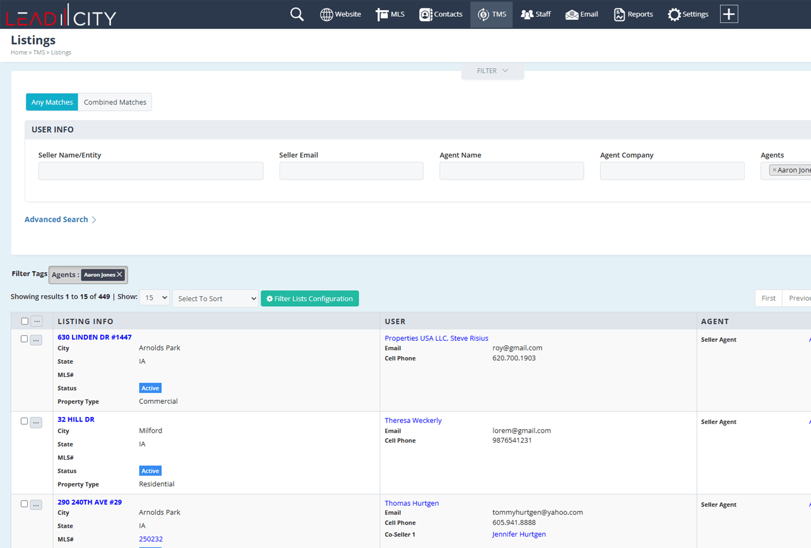Click the Seller Name/Entity input field
811x548 pixels.
151,171
